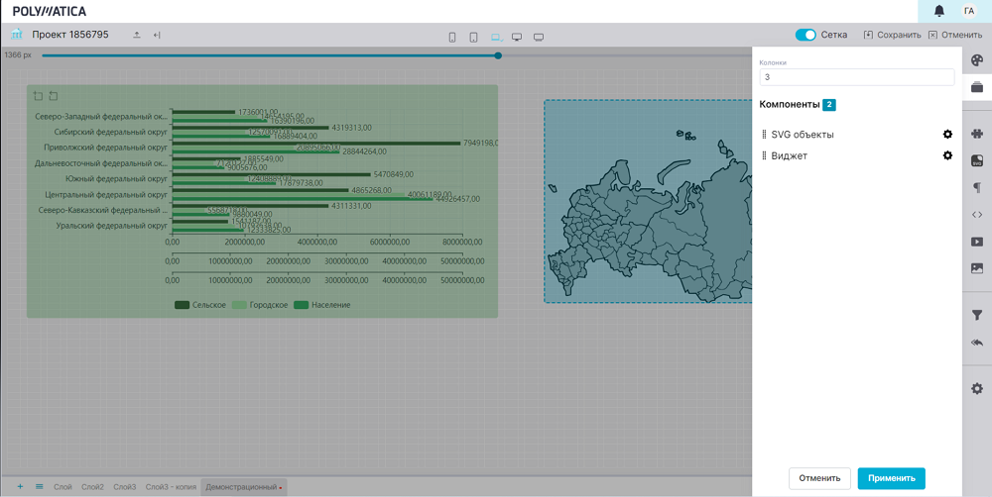This screenshot has width=992, height=497.
Task: Toggle the Сетка grid switch
Action: 806,35
